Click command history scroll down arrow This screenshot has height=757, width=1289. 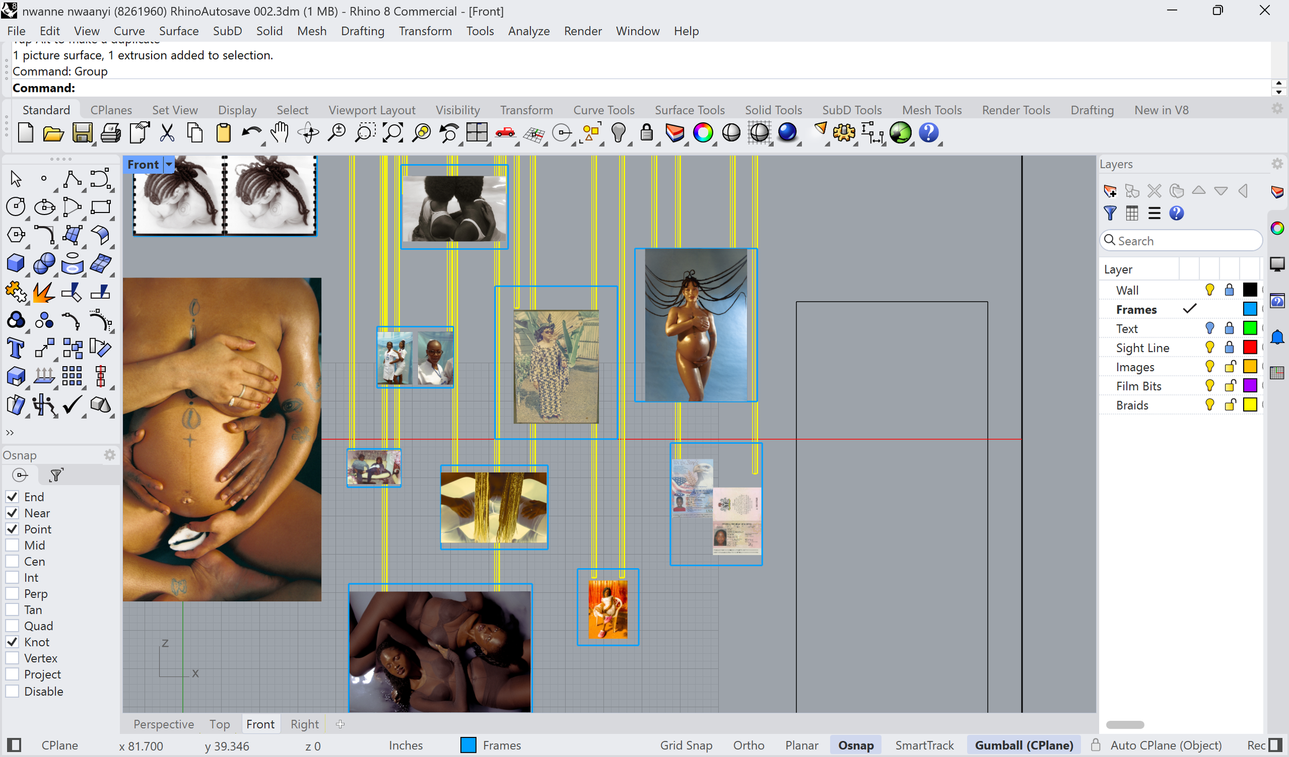(x=1278, y=92)
